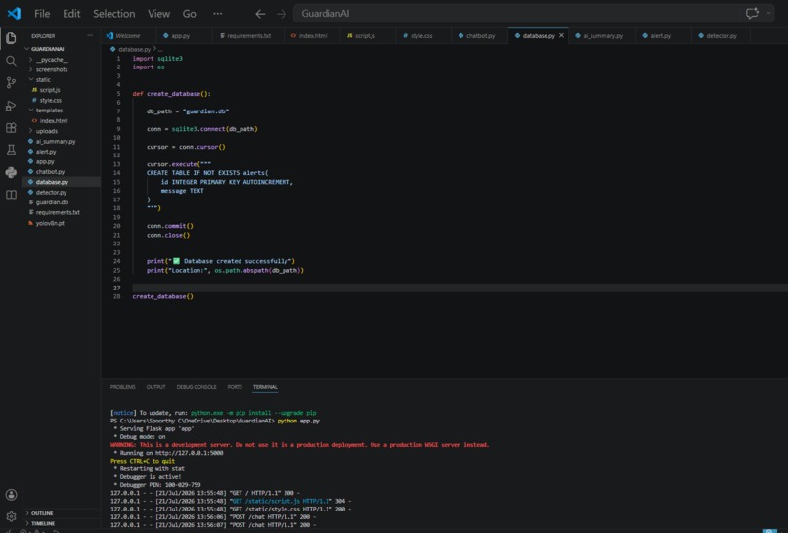
Task: Switch to the style.css editor tab
Action: click(421, 36)
